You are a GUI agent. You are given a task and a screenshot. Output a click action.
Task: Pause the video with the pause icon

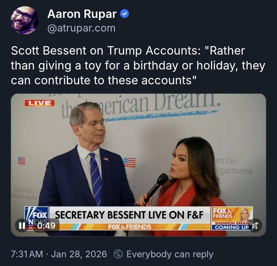22,226
